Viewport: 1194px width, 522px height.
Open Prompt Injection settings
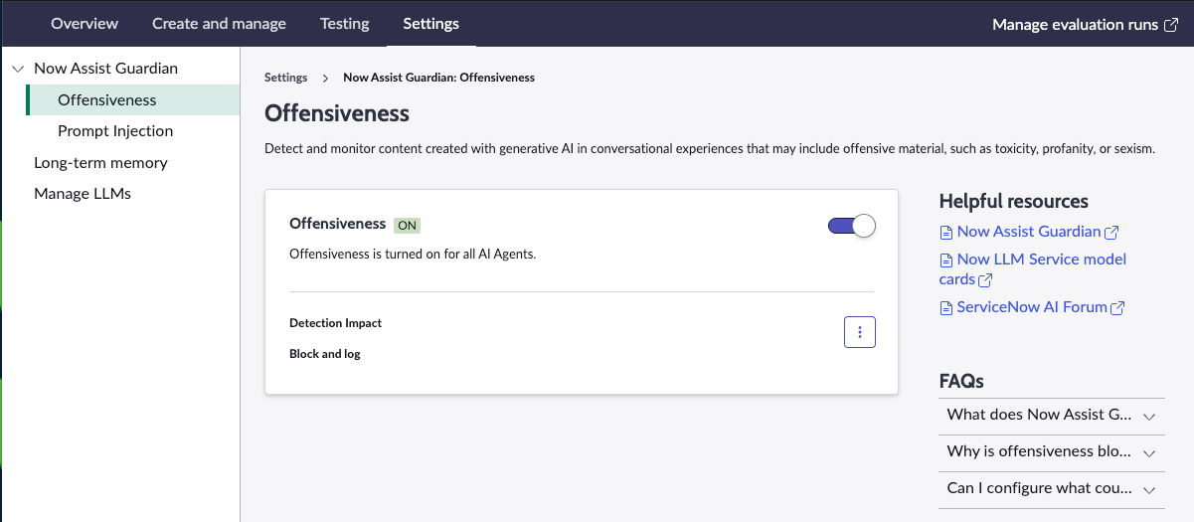point(115,131)
